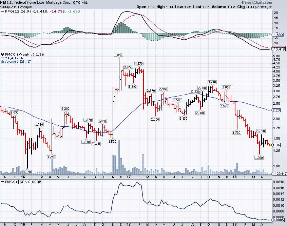Click the Volume 1,123,417 legend label
This screenshot has width=287, height=226.
pyautogui.click(x=18, y=62)
